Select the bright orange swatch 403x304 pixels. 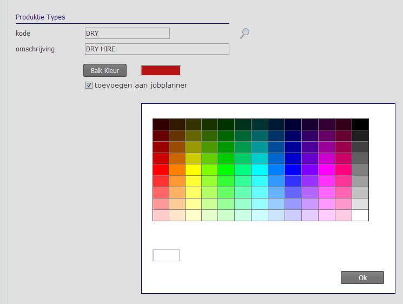tap(177, 170)
